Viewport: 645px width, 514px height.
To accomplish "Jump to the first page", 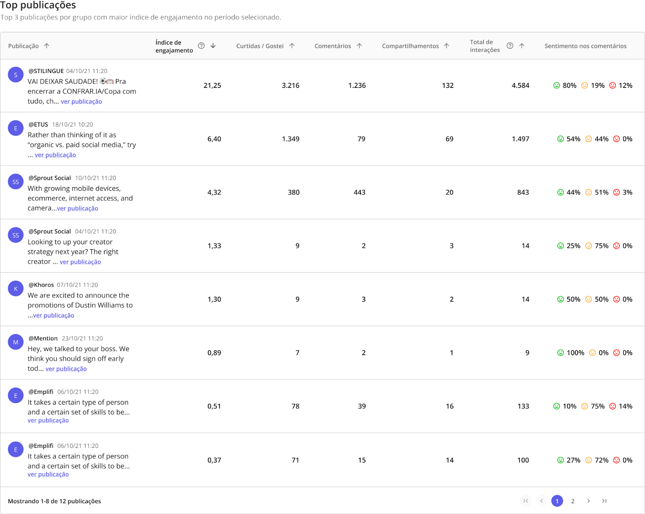I will [526, 501].
